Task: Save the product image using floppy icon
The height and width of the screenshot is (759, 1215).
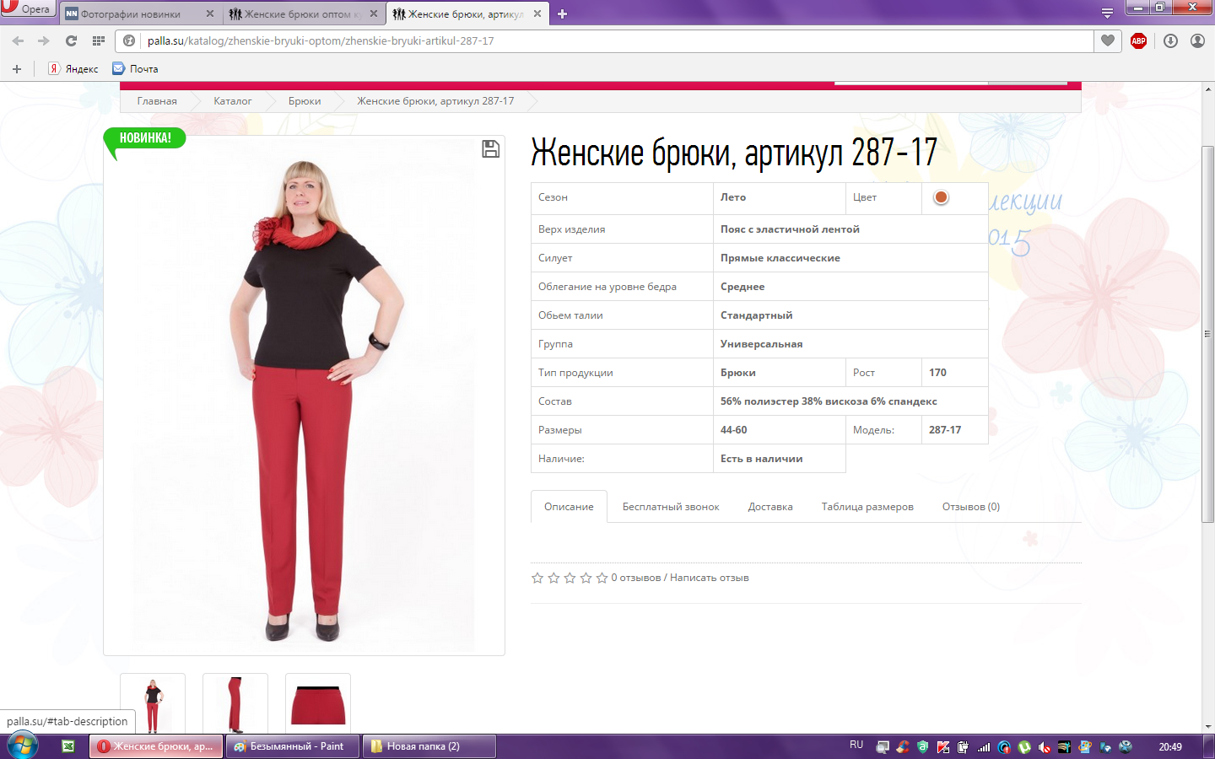Action: tap(490, 149)
